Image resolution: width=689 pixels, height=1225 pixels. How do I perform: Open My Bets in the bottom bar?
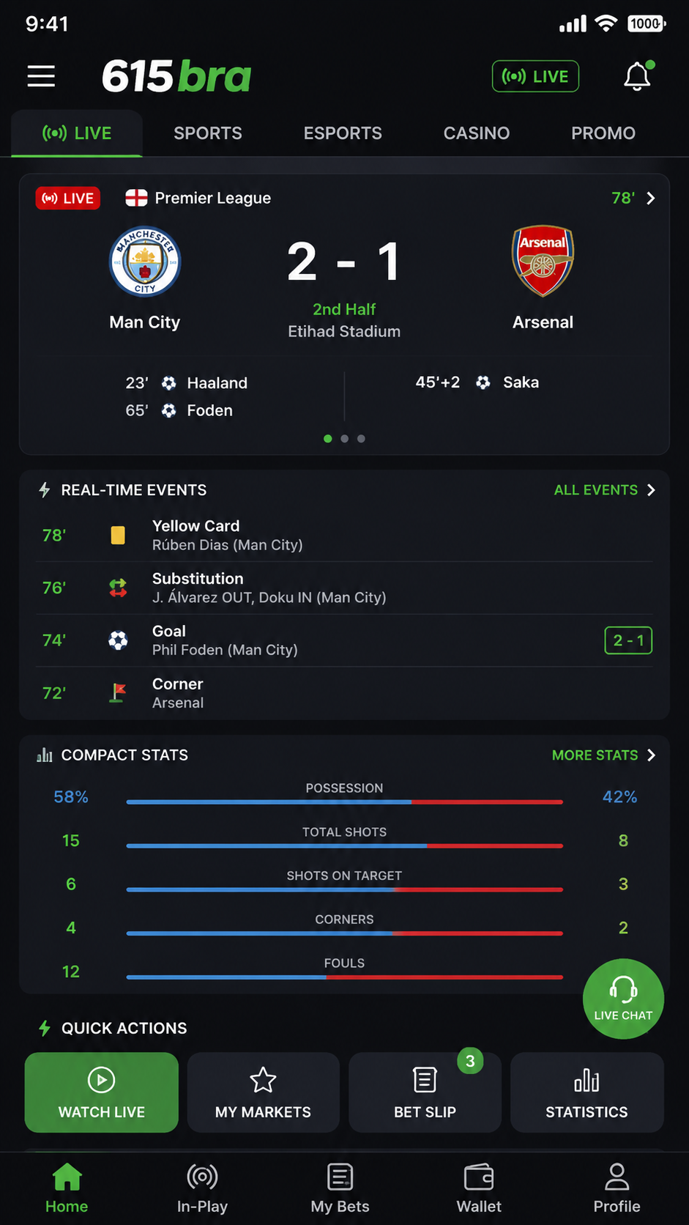[340, 1188]
